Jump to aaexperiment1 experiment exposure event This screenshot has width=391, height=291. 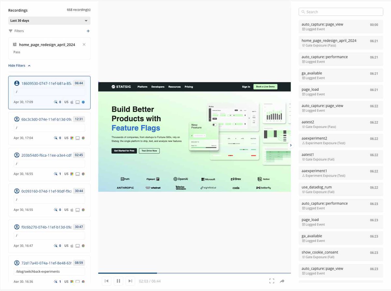click(x=341, y=173)
